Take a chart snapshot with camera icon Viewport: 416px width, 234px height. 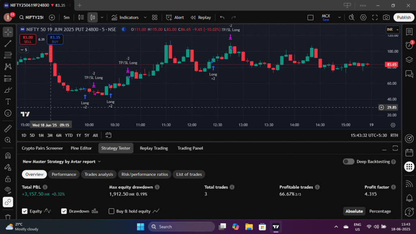pos(386,17)
